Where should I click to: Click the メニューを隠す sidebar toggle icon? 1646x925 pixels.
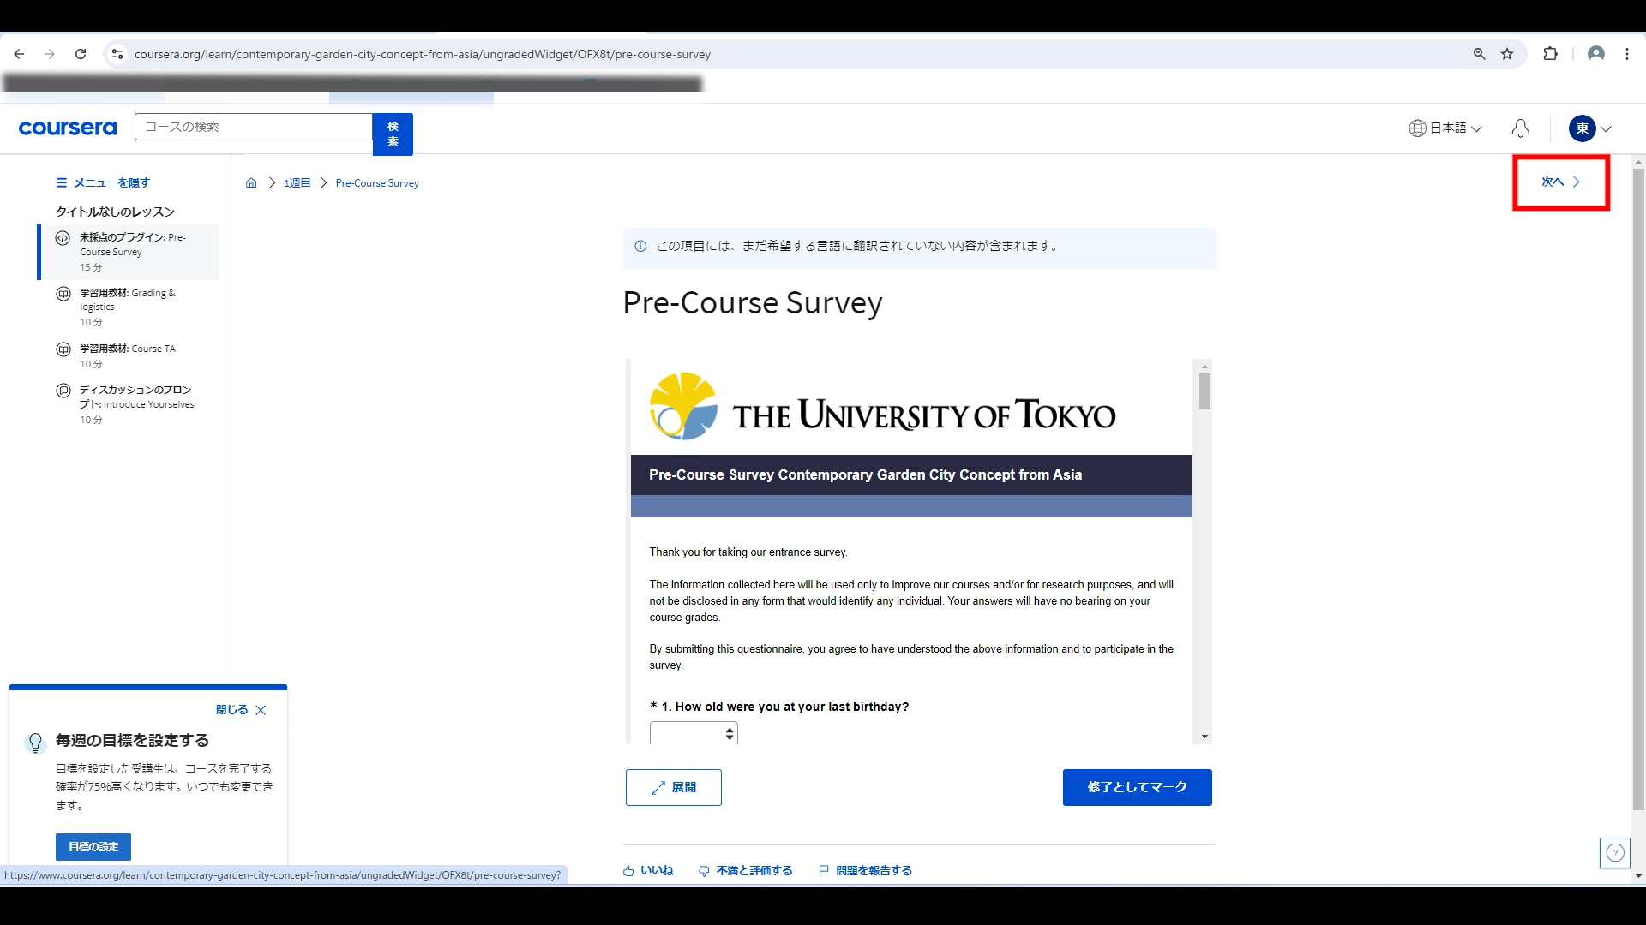coord(61,182)
